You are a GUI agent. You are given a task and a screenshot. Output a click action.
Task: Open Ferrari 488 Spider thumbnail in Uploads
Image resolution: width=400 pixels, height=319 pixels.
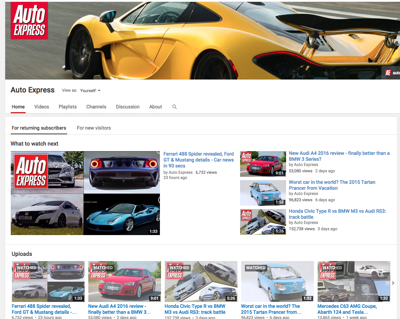pos(48,281)
